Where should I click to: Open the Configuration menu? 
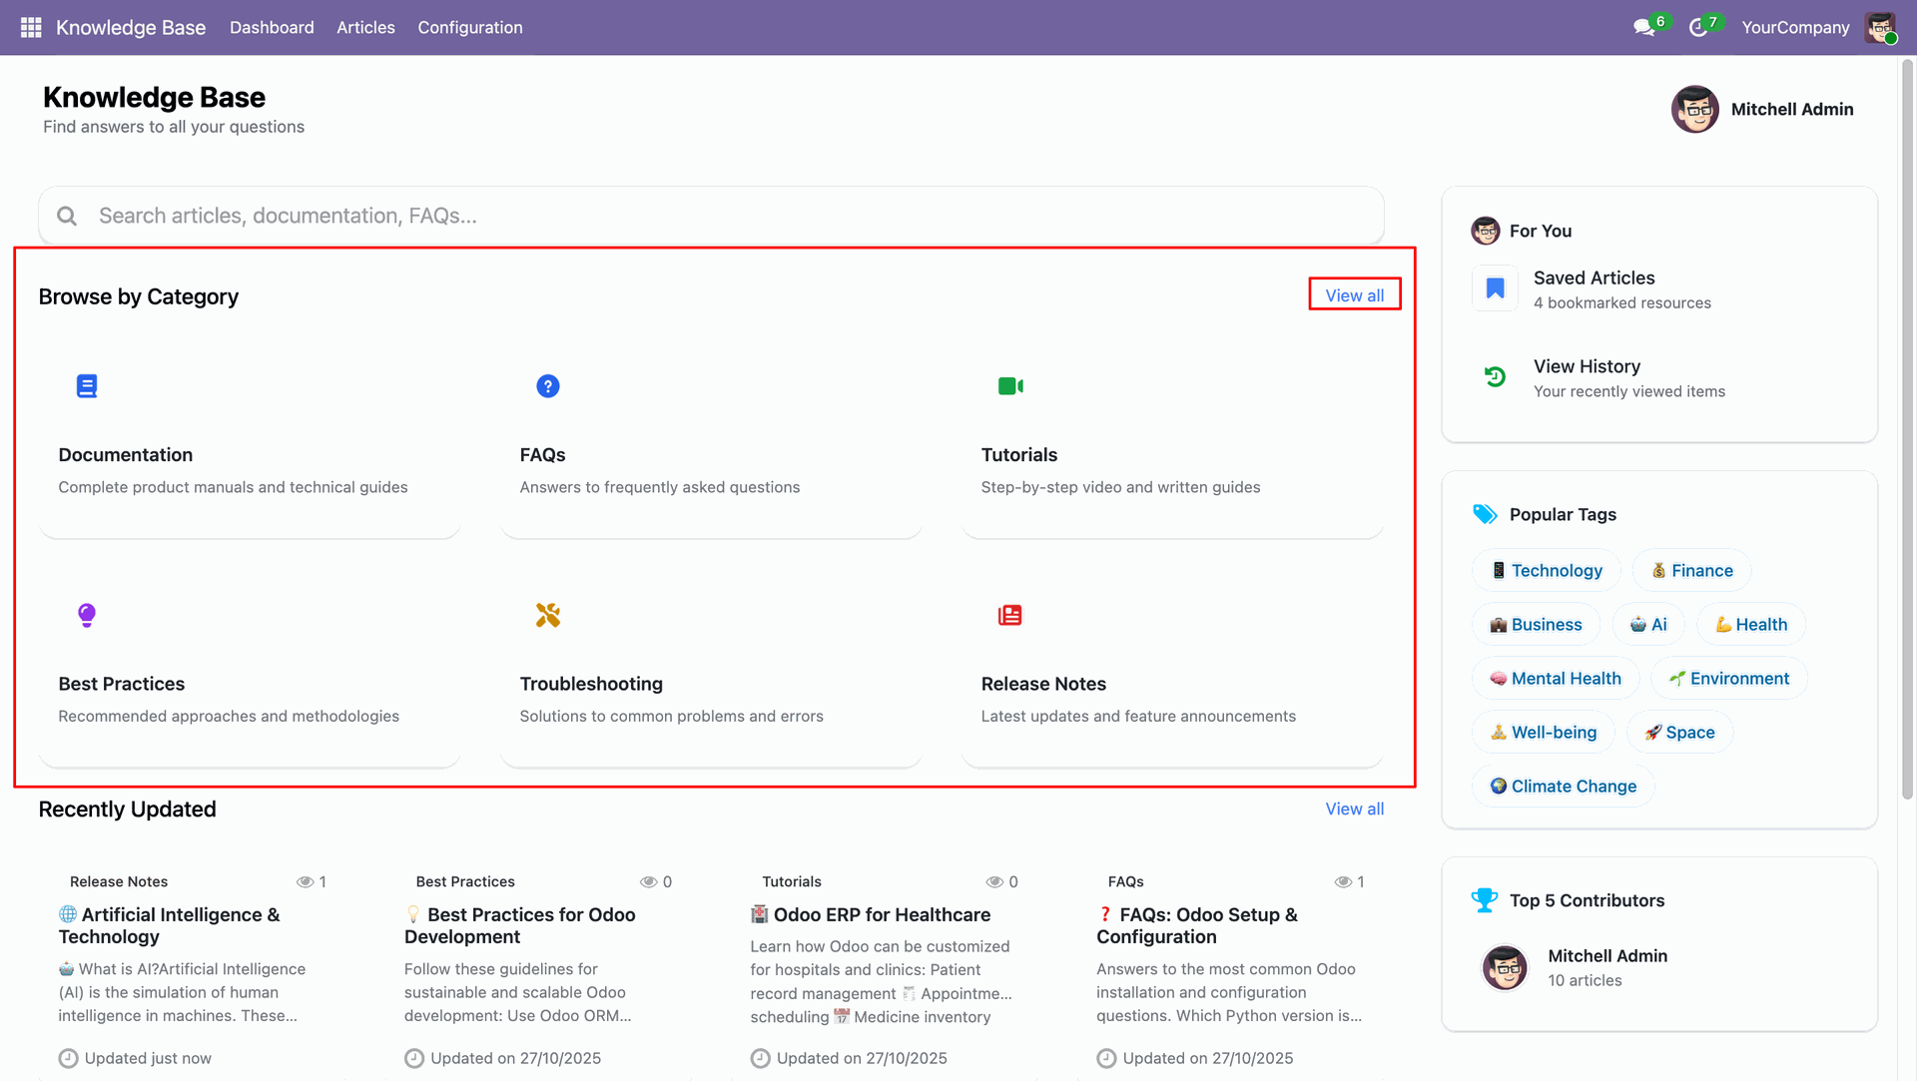pos(469,27)
